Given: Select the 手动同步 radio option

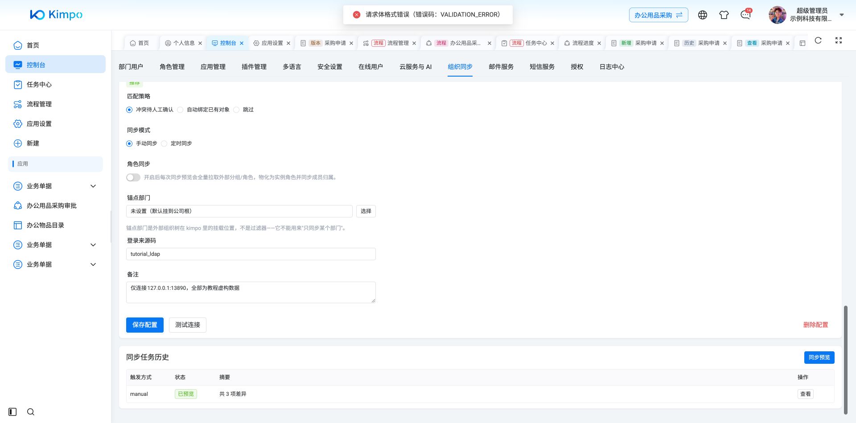Looking at the screenshot, I should pyautogui.click(x=129, y=144).
